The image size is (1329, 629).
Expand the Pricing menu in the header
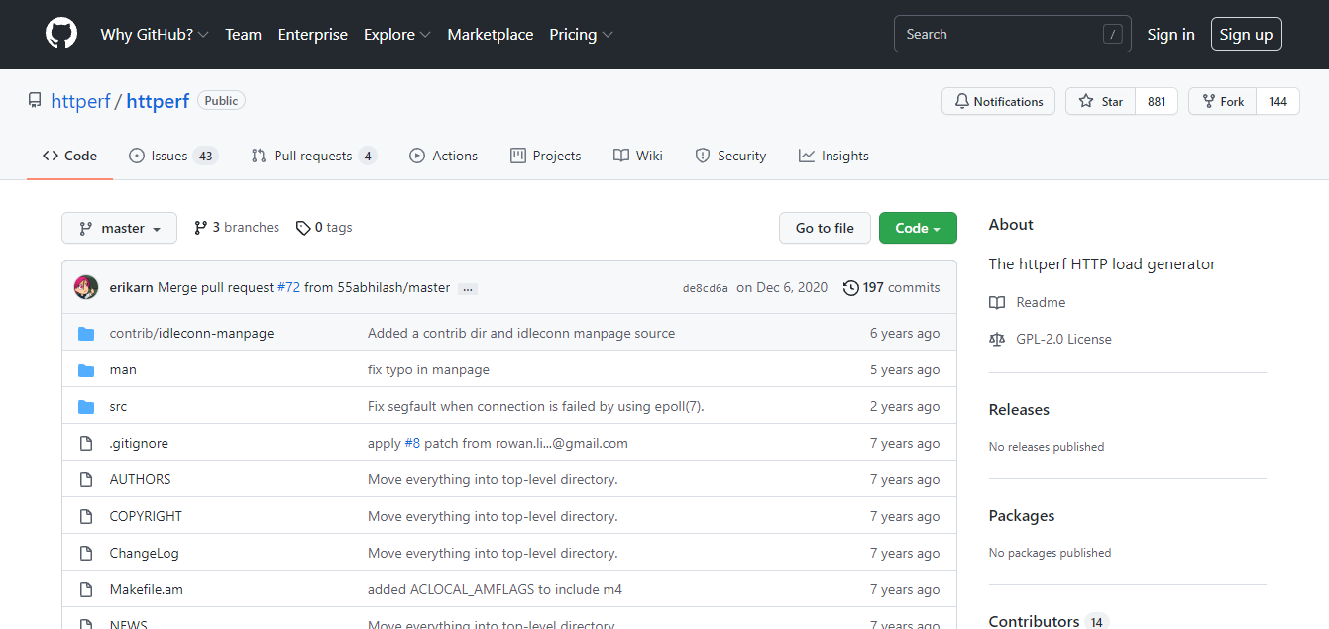(x=582, y=34)
